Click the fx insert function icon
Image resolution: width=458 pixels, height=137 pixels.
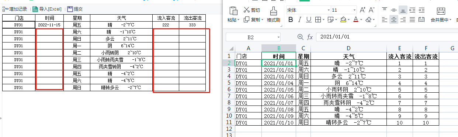pyautogui.click(x=310, y=37)
